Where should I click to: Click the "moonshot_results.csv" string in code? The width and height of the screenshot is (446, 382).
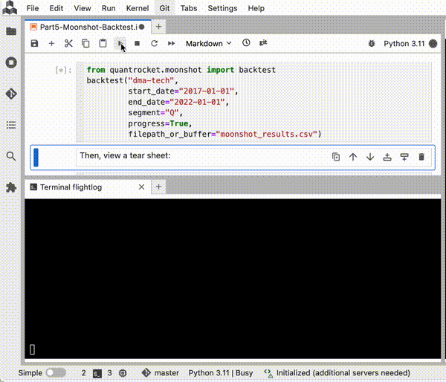pyautogui.click(x=267, y=134)
